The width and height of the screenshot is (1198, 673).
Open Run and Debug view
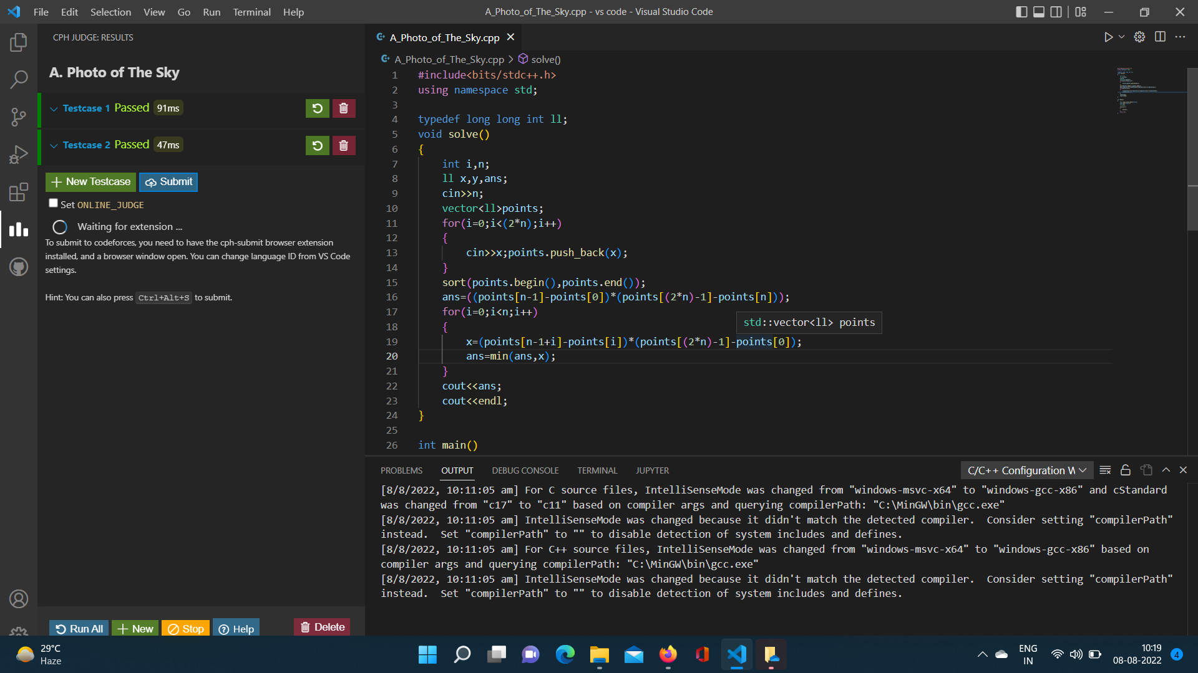19,154
